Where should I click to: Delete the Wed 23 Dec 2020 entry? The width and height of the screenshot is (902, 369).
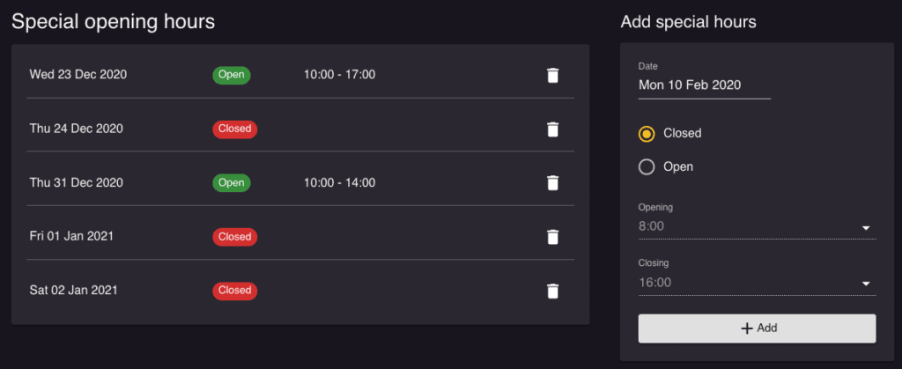point(552,75)
